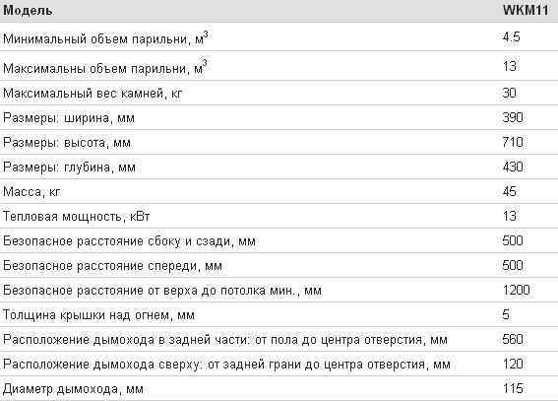Click "Безопасное расстояние спереди, мм" row

[279, 266]
